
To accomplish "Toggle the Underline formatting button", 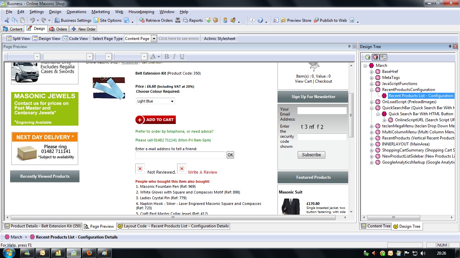I will (x=182, y=56).
